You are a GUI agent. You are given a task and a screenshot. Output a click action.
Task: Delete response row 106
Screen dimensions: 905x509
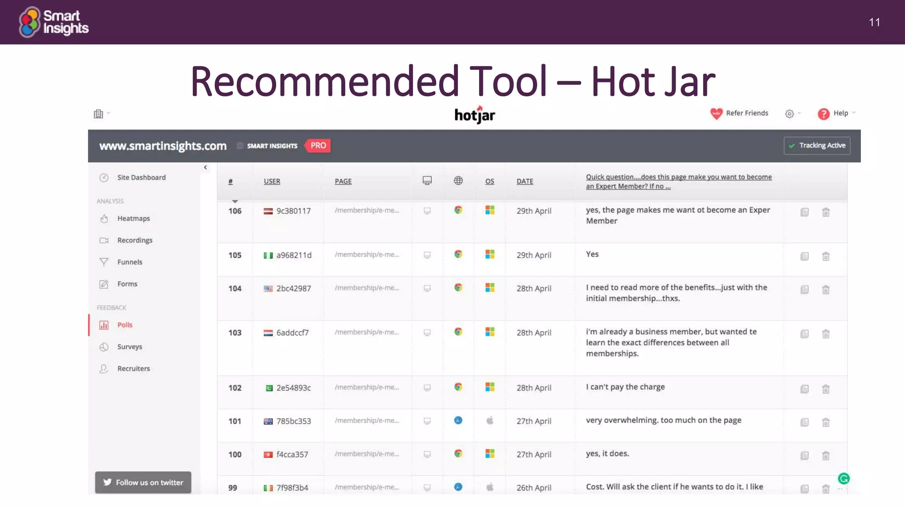point(826,213)
